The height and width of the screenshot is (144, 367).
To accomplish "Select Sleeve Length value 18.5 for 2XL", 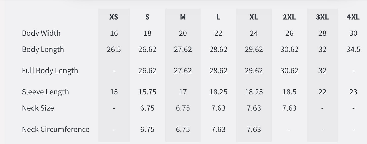I will 289,92.
